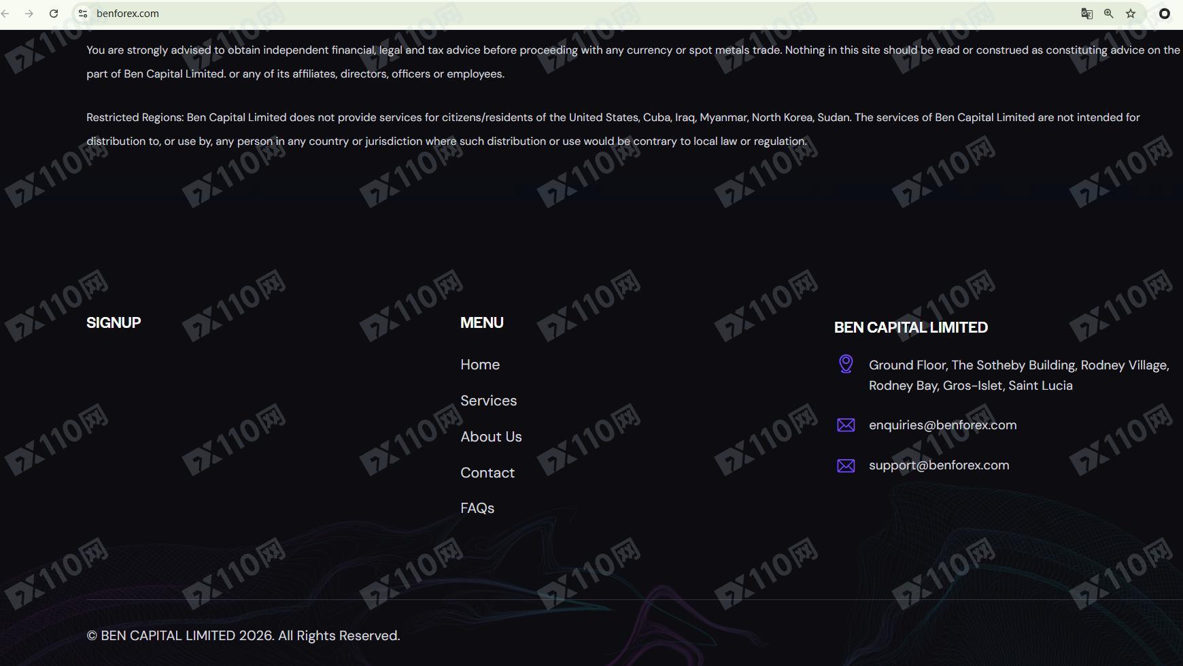Click the envelope icon next to enquiries email
1183x666 pixels.
coord(846,425)
